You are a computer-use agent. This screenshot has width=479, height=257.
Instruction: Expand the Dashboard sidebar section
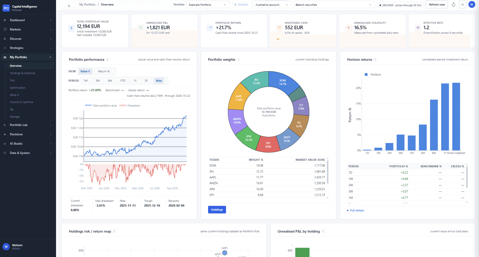[28, 20]
